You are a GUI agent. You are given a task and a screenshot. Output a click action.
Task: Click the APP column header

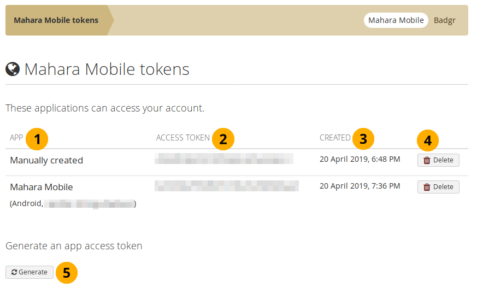pyautogui.click(x=16, y=138)
